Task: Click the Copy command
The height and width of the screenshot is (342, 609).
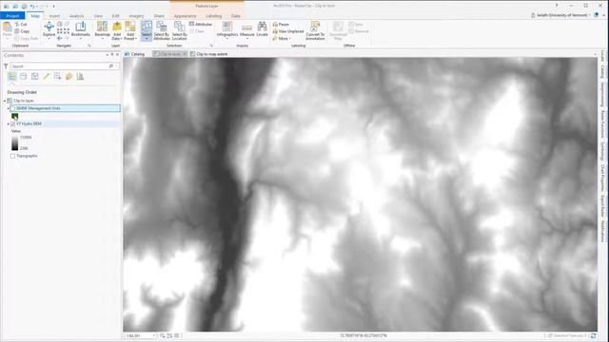Action: (x=22, y=31)
